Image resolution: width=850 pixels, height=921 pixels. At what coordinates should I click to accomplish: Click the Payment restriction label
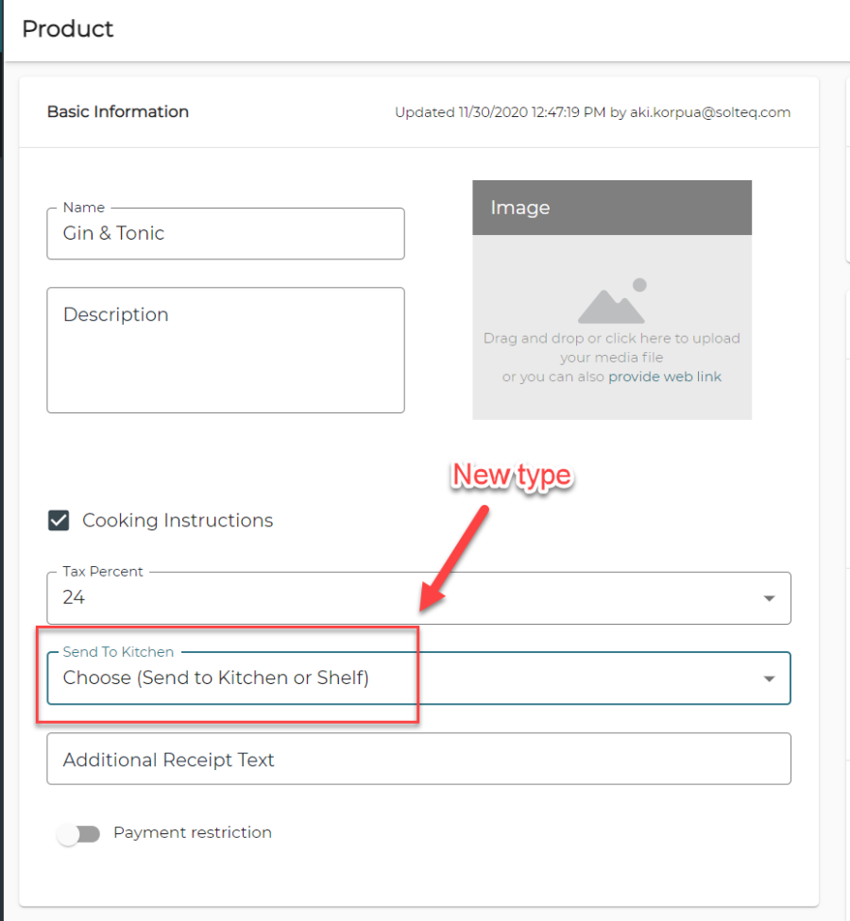pos(193,832)
